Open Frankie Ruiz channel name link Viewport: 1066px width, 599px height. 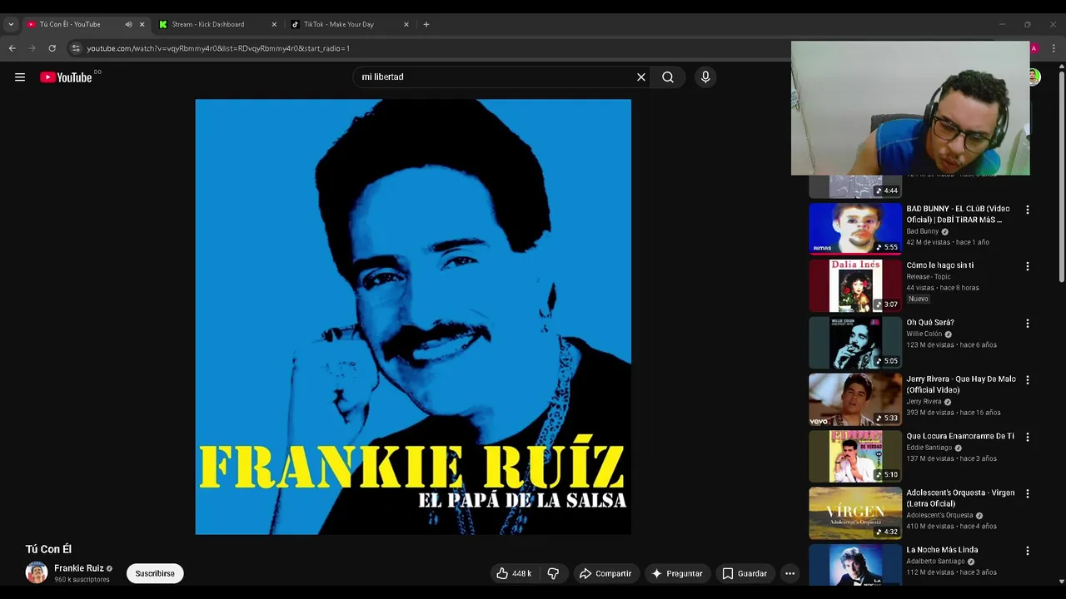(79, 568)
